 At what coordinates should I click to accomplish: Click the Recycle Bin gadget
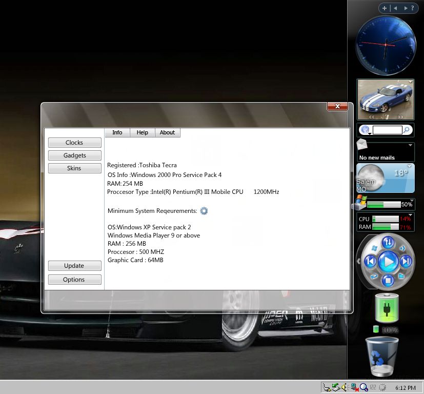[382, 356]
